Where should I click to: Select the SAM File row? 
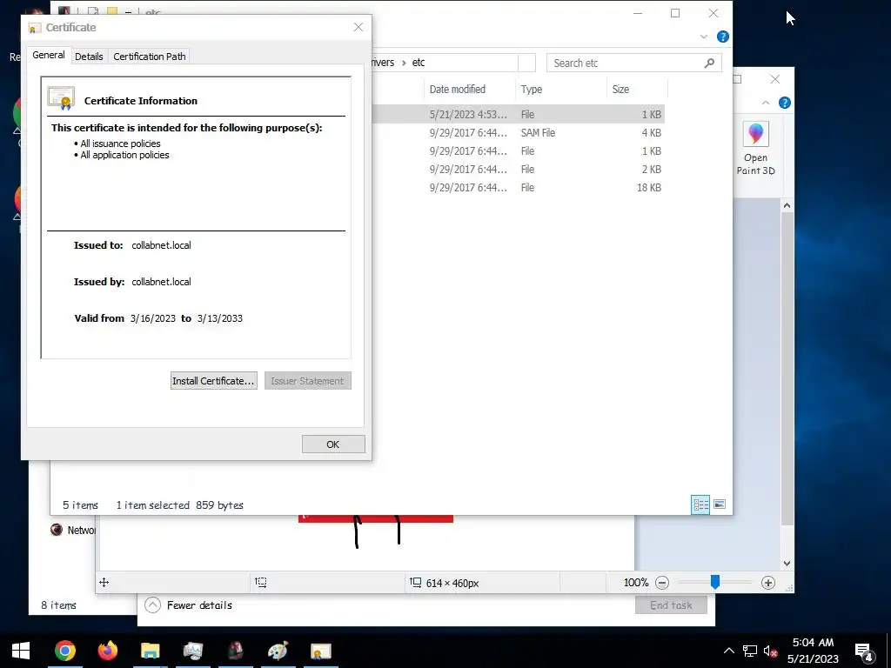517,132
